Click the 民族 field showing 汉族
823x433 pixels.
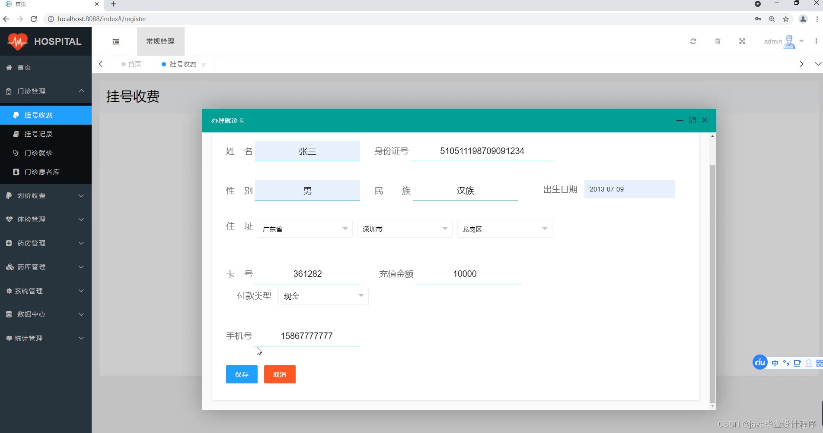(465, 191)
